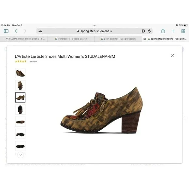Open the AA reader view menu
The height and width of the screenshot is (189, 189).
(x=40, y=31)
